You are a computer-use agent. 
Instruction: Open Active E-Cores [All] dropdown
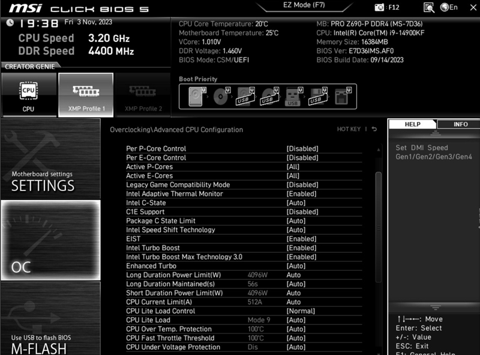pyautogui.click(x=293, y=175)
